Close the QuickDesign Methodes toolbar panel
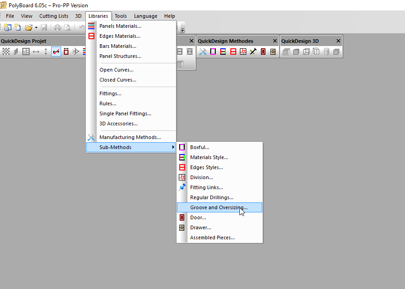This screenshot has height=289, width=405. [x=275, y=41]
